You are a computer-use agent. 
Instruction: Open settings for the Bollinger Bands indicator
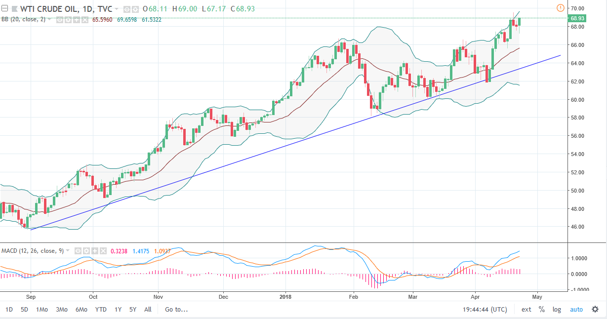point(68,19)
